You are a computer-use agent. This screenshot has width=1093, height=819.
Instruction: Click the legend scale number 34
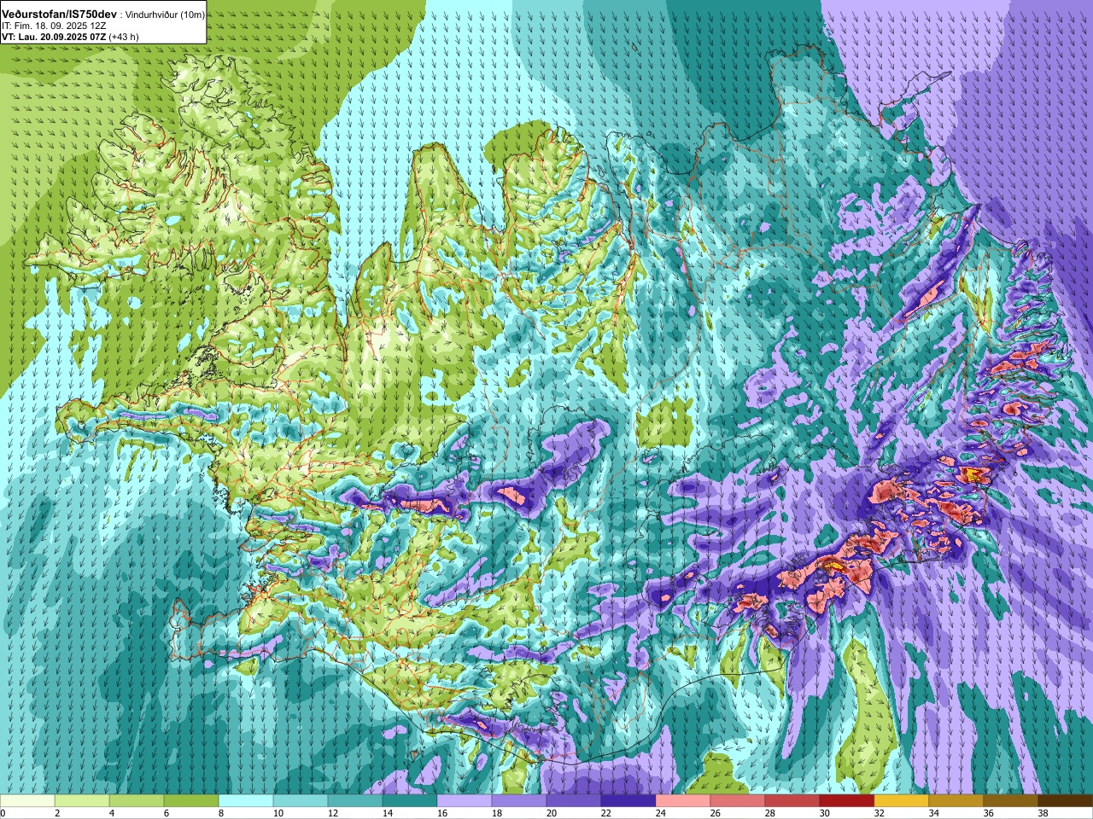pyautogui.click(x=934, y=813)
